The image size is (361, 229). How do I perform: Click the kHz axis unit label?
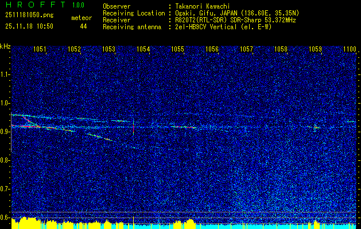coord(5,46)
